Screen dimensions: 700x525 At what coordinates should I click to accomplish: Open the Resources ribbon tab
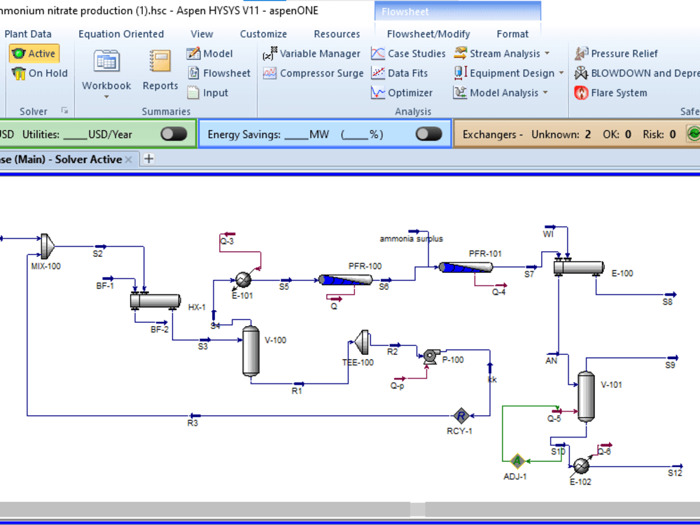pyautogui.click(x=337, y=34)
